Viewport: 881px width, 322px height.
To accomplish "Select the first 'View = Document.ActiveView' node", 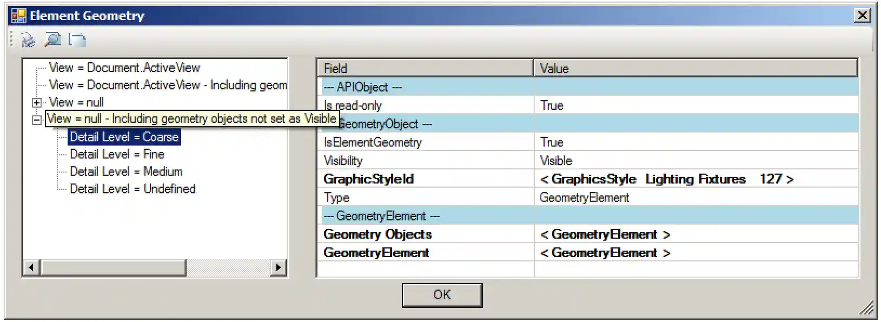I will tap(124, 68).
